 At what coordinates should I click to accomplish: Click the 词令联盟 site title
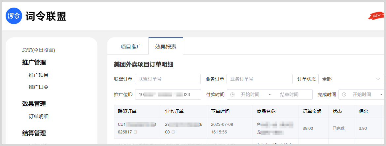pyautogui.click(x=46, y=16)
